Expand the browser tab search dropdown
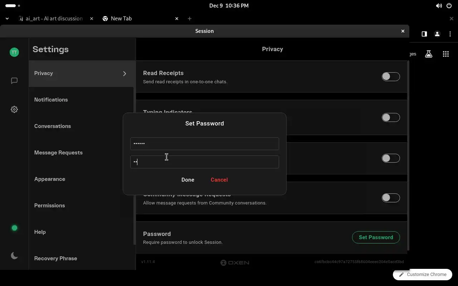The width and height of the screenshot is (458, 286). tap(7, 19)
